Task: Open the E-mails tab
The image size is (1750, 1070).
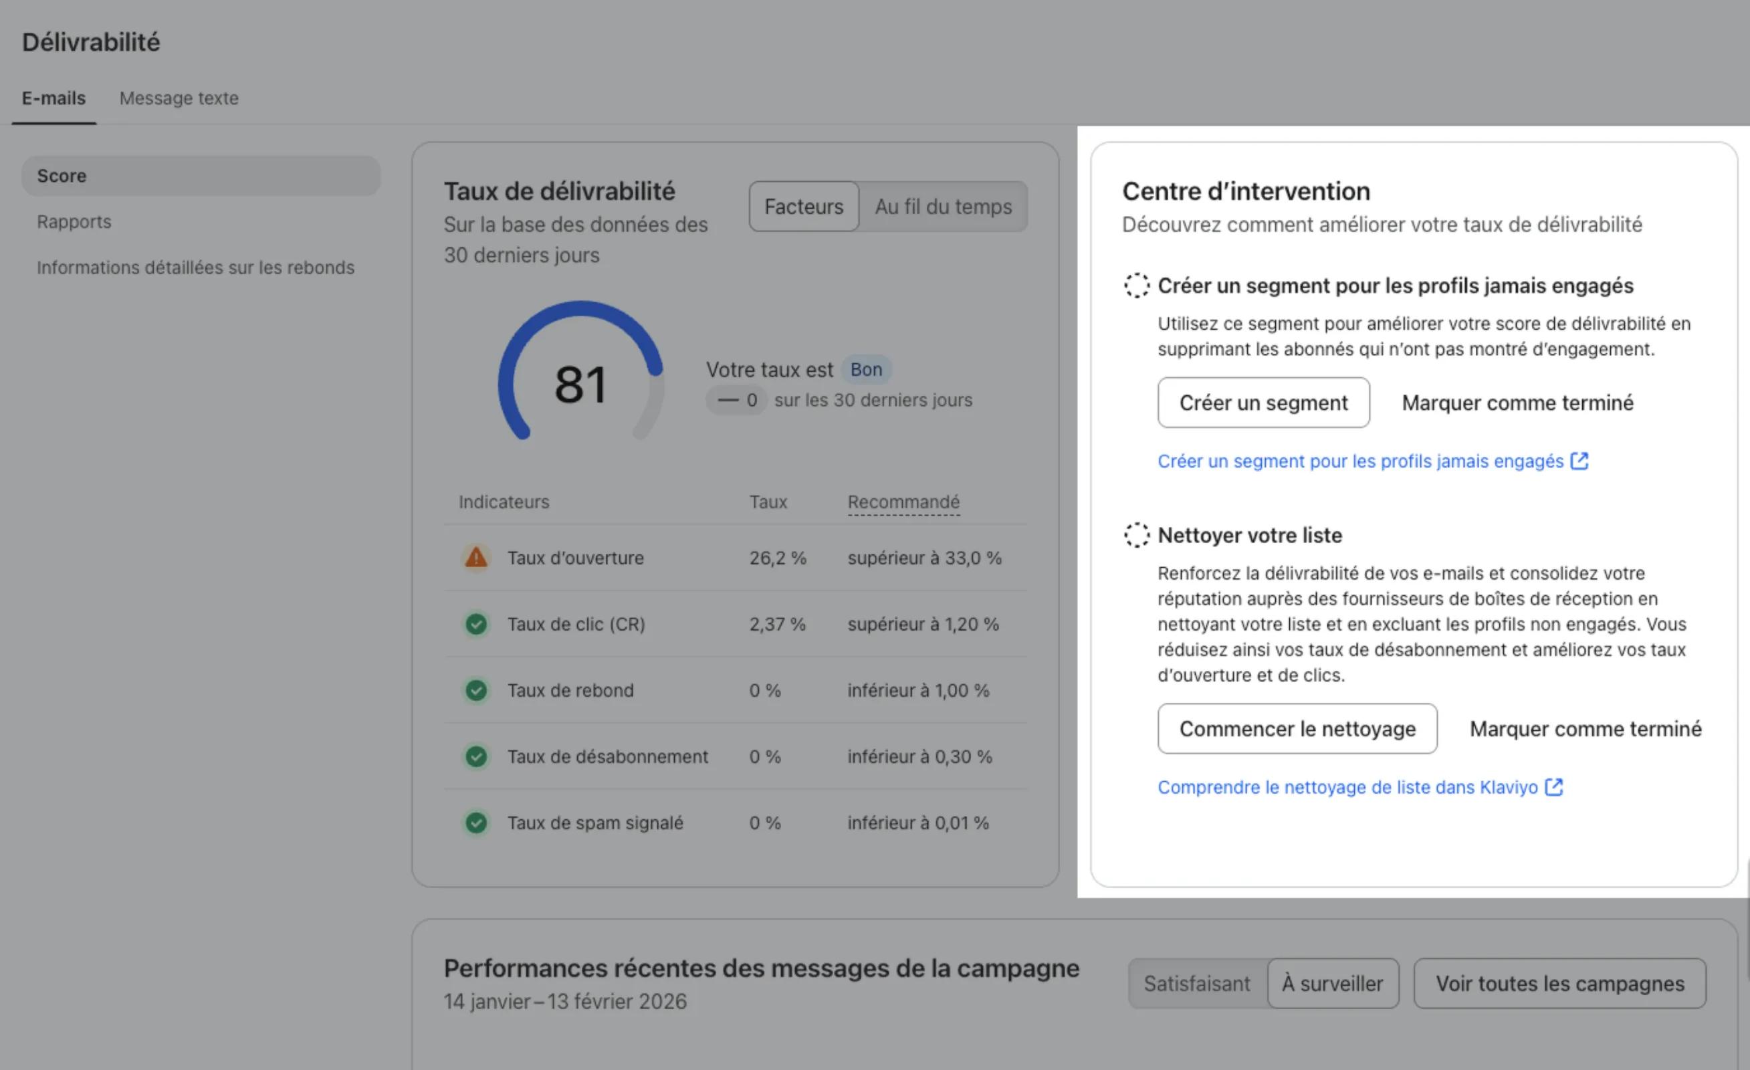Action: point(53,98)
